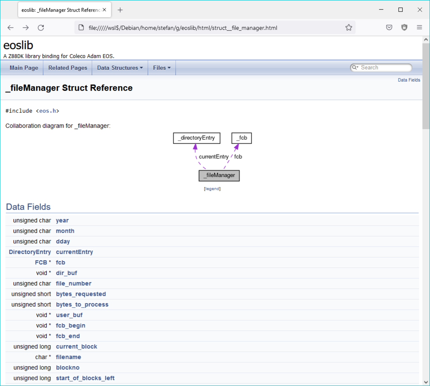Screen dimensions: 430x386
Task: Click the _fcb node in diagram
Action: pyautogui.click(x=242, y=138)
